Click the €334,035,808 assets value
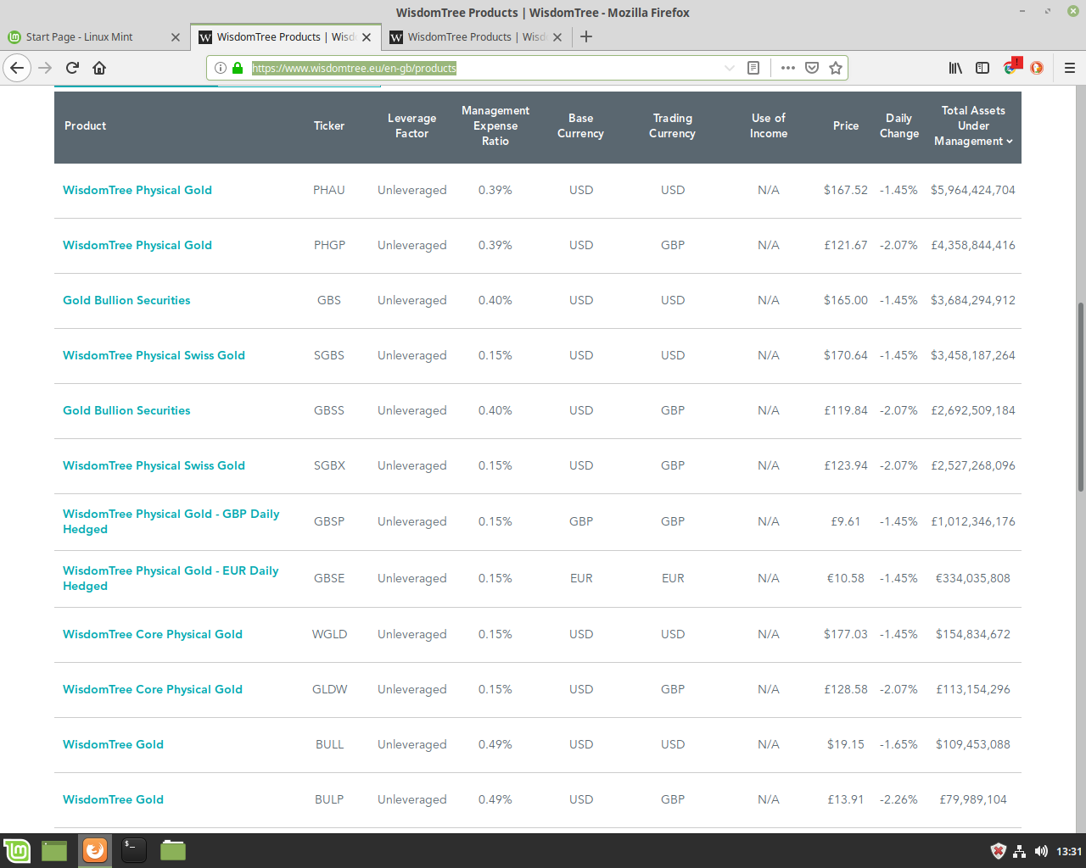The height and width of the screenshot is (868, 1086). (x=973, y=578)
